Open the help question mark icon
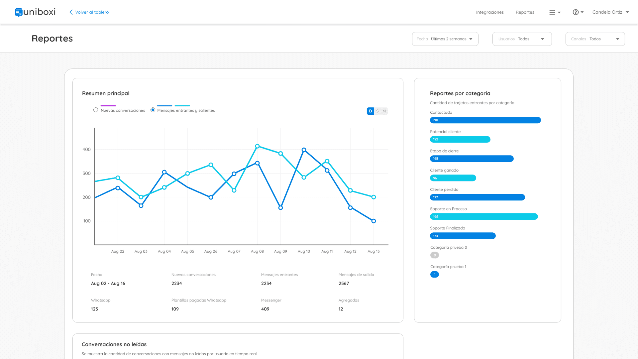Screen dimensions: 638x359 coord(576,12)
